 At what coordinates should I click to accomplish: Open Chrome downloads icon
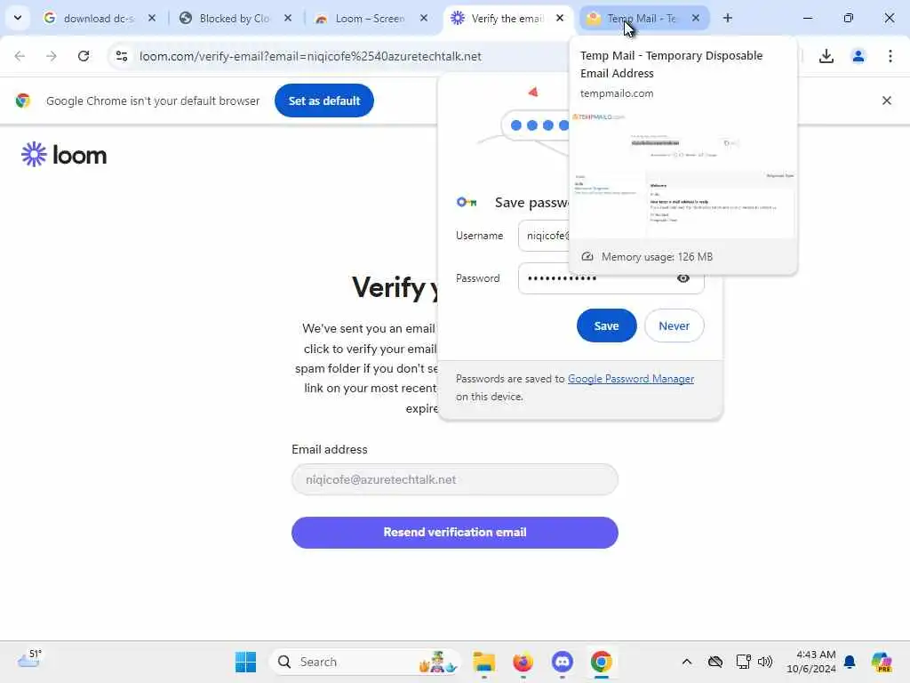click(x=826, y=56)
